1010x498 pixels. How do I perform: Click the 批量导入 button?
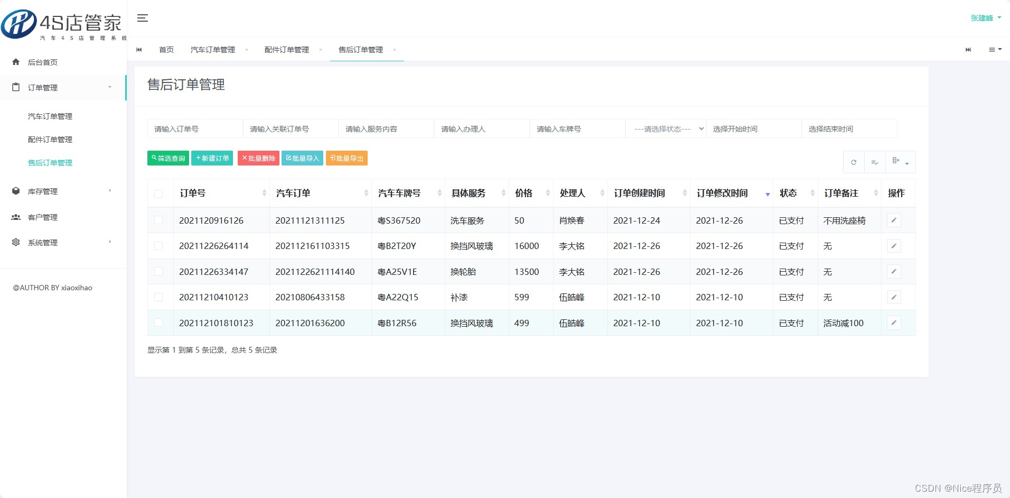coord(302,158)
